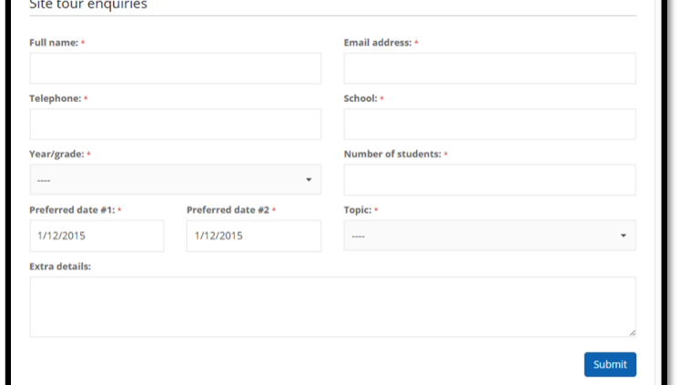Expand the Topic select box
680x385 pixels.
(x=489, y=236)
